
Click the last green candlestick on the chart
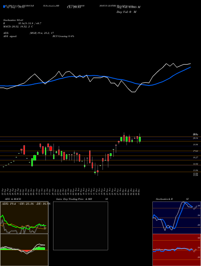140,139
